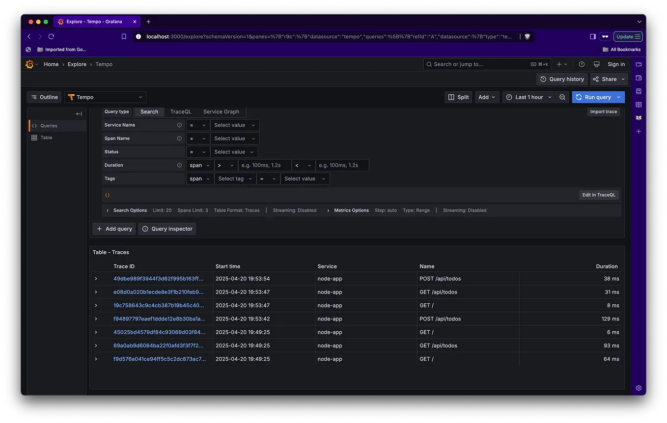Screen dimensions: 667x423
Task: Open the camera icon in the right sidebar
Action: (x=639, y=64)
